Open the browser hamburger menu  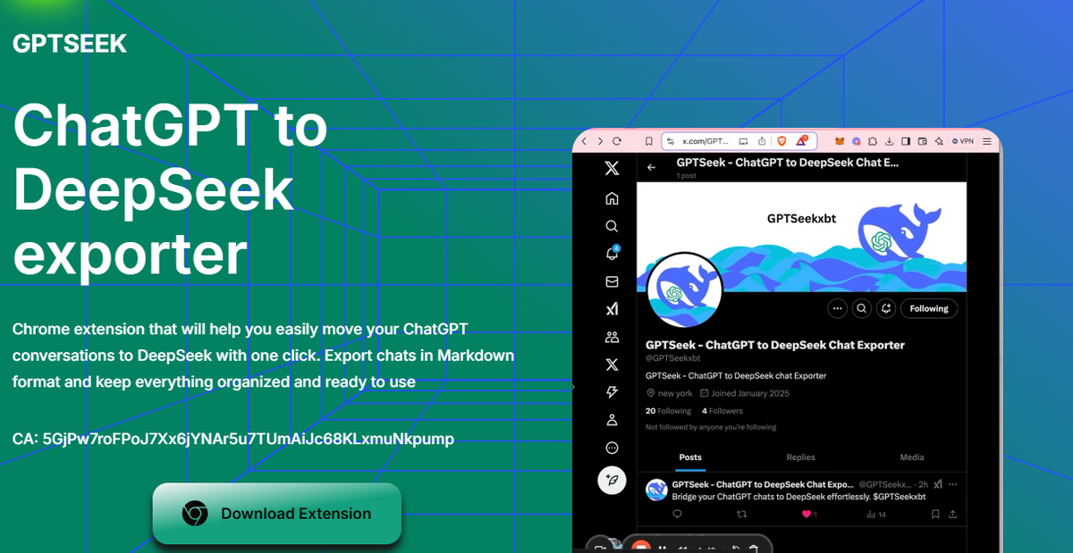point(985,141)
